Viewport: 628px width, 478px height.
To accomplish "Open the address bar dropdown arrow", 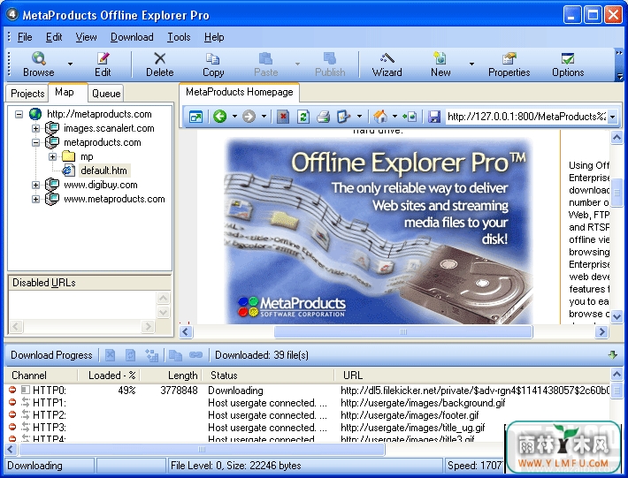I will click(x=612, y=117).
